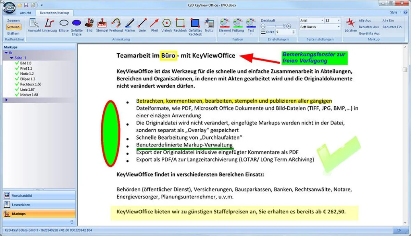Toggle visibility checkmark of Notiz 1.2
Viewport: 411px width, 236px height.
(x=17, y=74)
